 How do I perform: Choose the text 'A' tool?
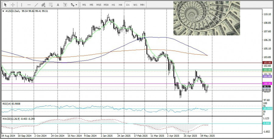click(x=58, y=5)
